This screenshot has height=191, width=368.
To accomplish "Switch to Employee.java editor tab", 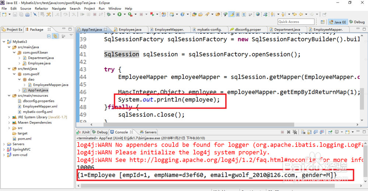I will pyautogui.click(x=130, y=29).
